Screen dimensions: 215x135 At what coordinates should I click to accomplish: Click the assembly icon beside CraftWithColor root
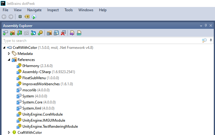pyautogui.click(x=9, y=48)
